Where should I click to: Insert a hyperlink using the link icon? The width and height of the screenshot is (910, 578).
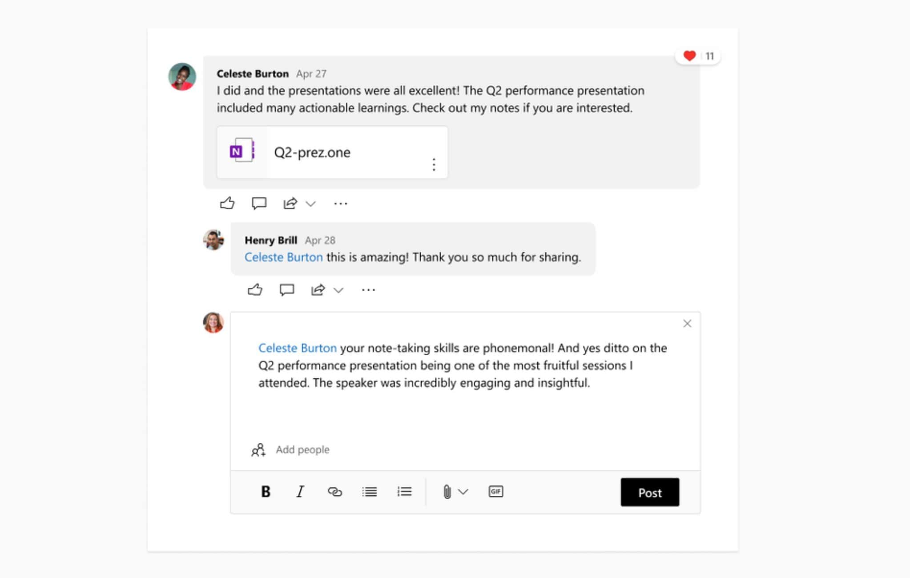pyautogui.click(x=335, y=492)
